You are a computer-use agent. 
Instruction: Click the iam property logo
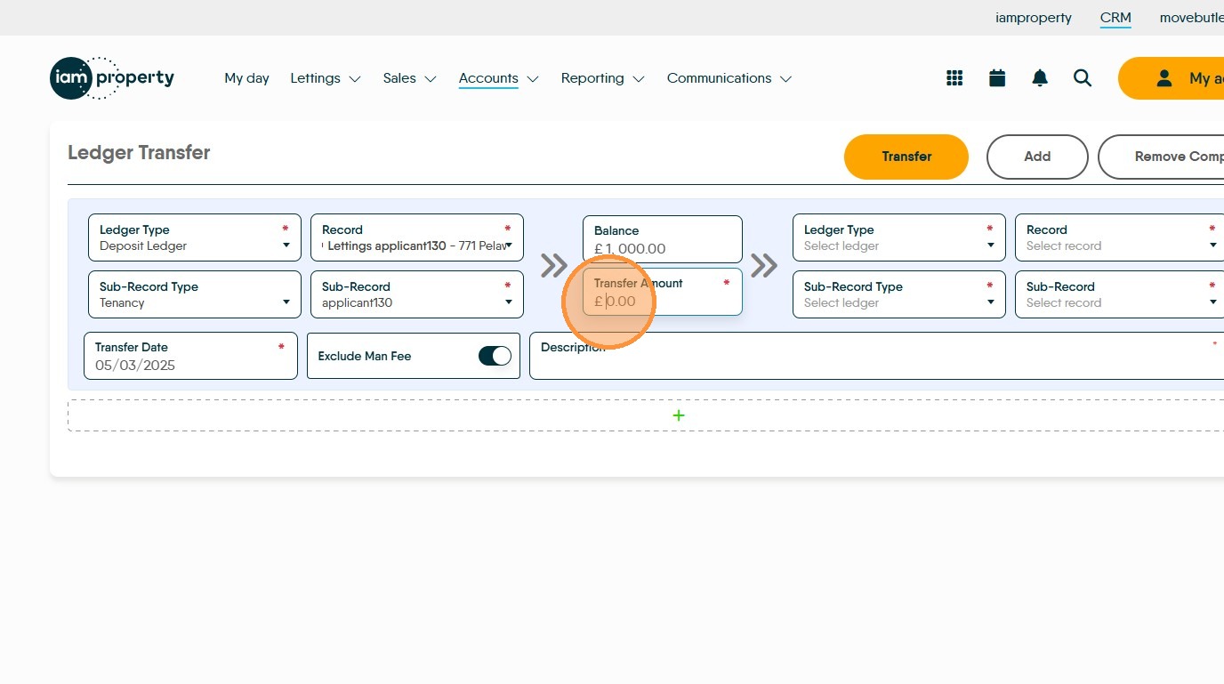112,78
